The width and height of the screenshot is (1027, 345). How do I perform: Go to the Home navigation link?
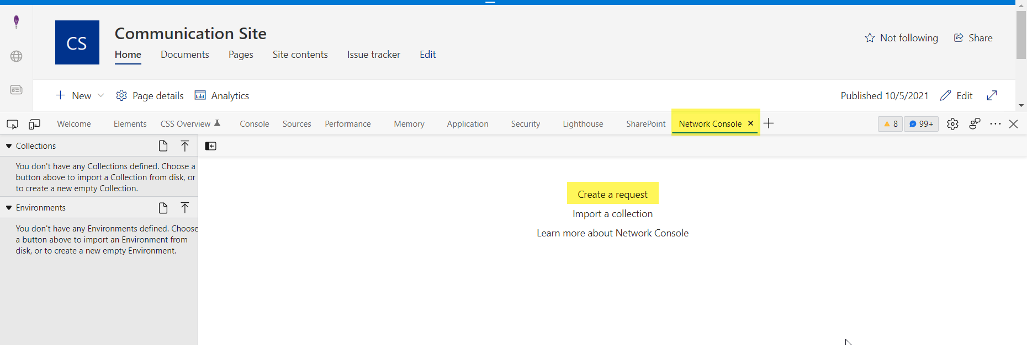128,55
